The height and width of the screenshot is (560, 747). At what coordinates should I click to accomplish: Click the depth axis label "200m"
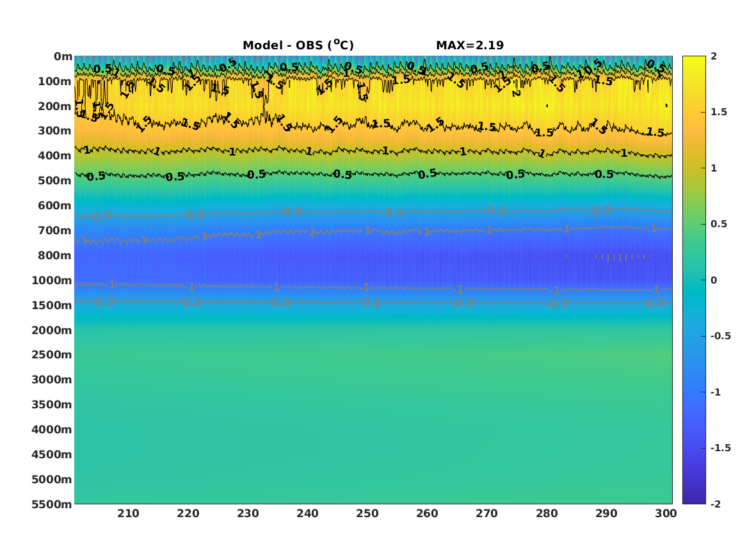pos(55,106)
